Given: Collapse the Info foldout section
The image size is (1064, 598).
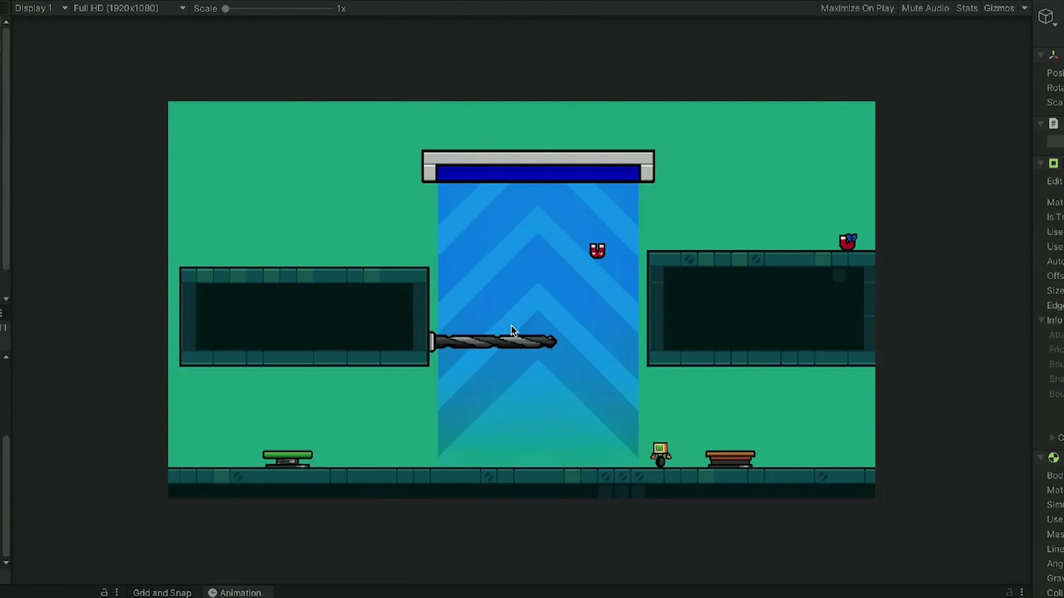Looking at the screenshot, I should [1042, 320].
